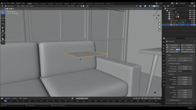This screenshot has width=196, height=110.
Task: Toggle exclude checkbox for chair collection
Action: [190, 19]
